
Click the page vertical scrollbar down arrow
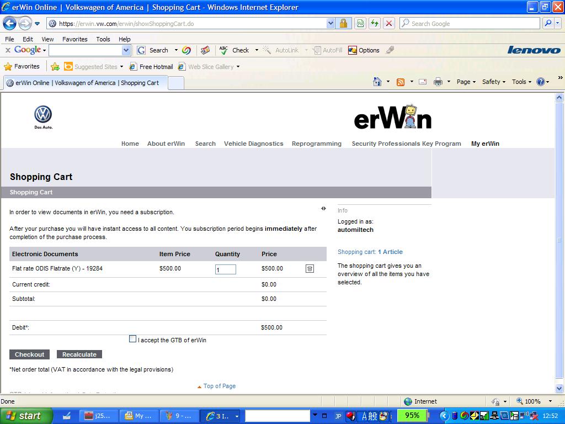coord(559,388)
